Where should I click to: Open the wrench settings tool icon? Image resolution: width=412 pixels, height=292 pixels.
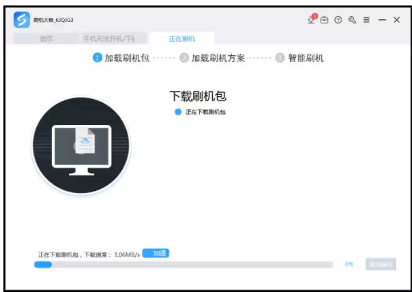pyautogui.click(x=352, y=20)
